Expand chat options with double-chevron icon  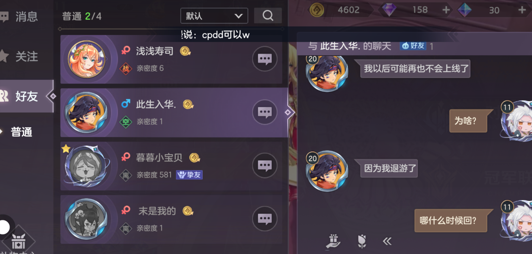387,241
